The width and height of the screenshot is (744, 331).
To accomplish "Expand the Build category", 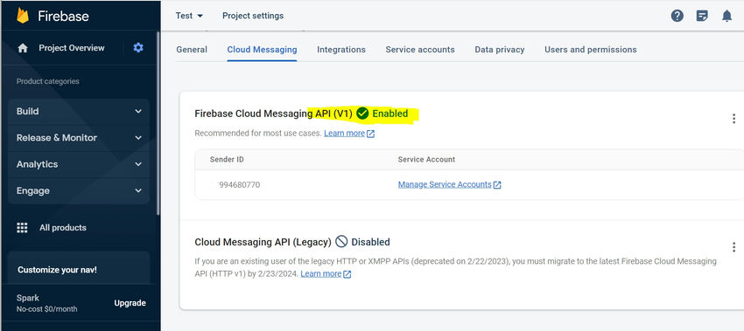I will (79, 111).
